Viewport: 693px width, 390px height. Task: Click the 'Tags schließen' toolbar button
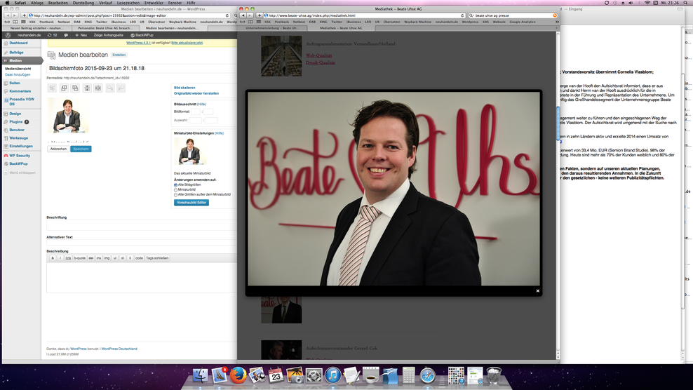pos(157,258)
